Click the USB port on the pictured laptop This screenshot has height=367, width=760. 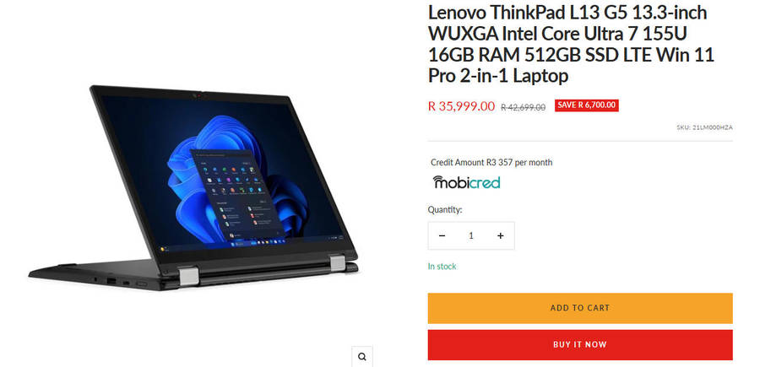tap(111, 281)
